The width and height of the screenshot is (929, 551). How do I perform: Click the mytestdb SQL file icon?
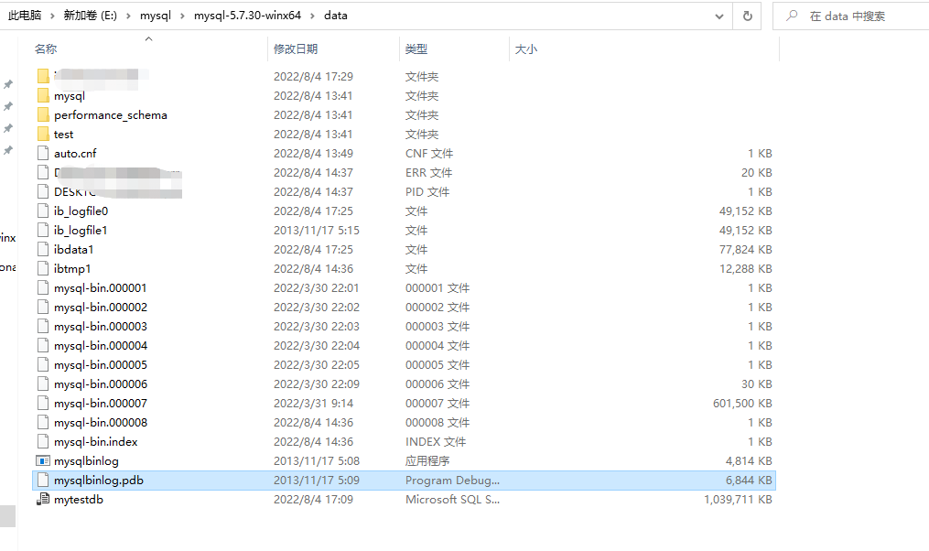coord(43,500)
